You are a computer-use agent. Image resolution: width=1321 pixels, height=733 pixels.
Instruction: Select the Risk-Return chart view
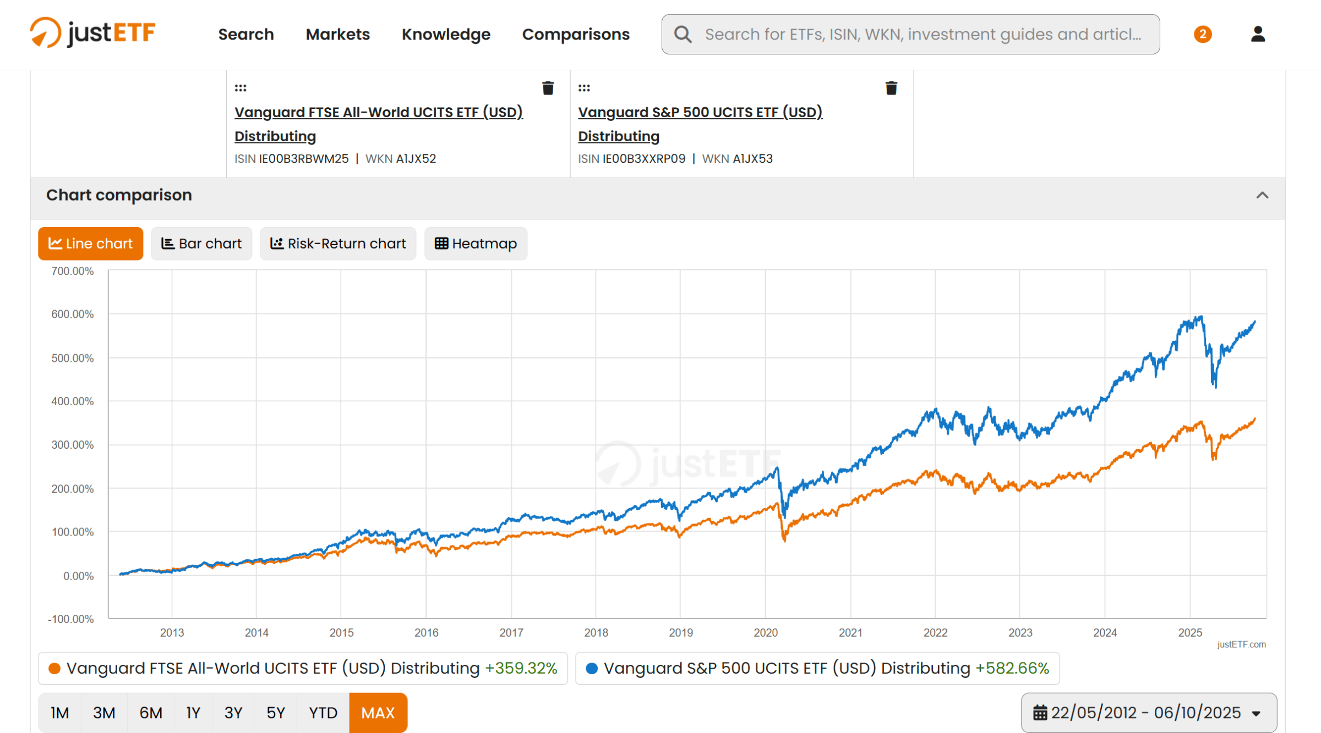click(x=337, y=244)
